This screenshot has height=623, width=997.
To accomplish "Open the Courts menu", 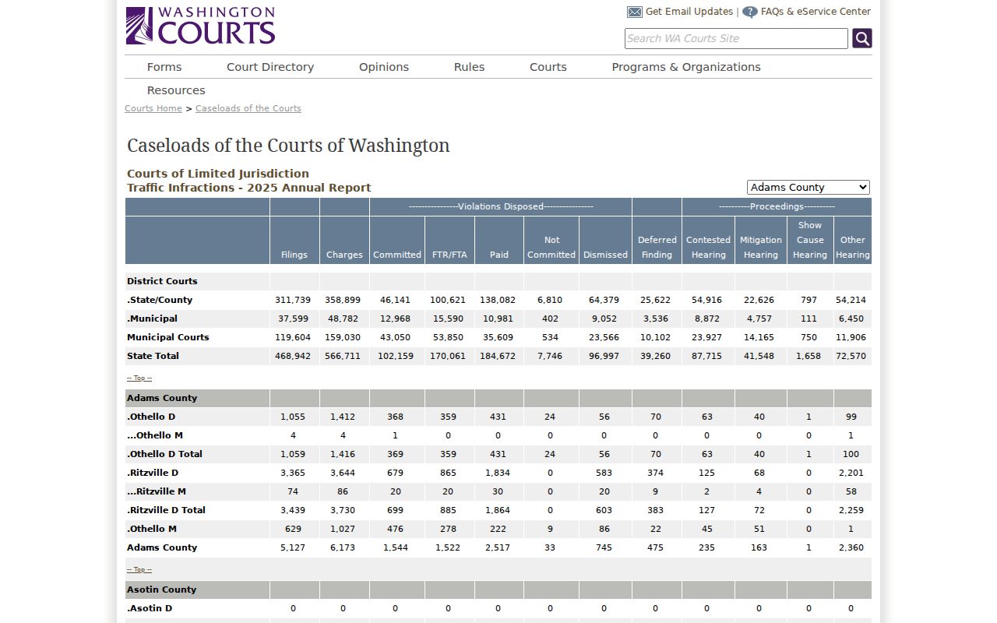I will (x=548, y=67).
